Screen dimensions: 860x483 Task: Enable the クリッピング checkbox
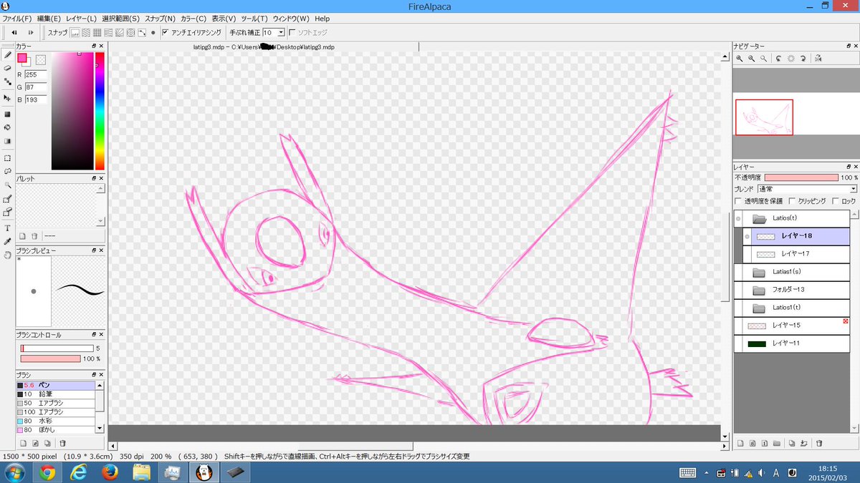[793, 201]
